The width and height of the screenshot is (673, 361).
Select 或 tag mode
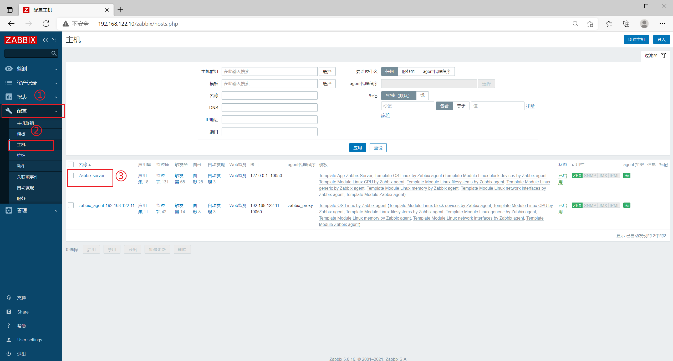pos(422,95)
